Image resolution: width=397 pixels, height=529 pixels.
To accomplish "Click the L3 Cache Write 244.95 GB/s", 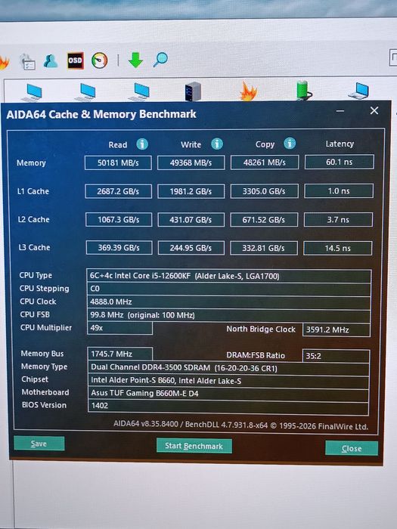I will (x=191, y=248).
